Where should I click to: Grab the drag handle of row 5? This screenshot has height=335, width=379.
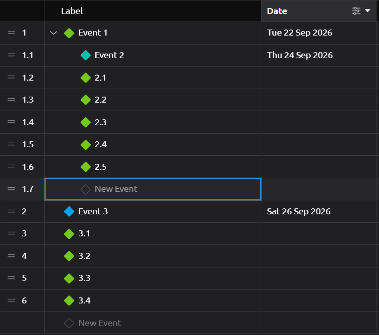(x=12, y=278)
